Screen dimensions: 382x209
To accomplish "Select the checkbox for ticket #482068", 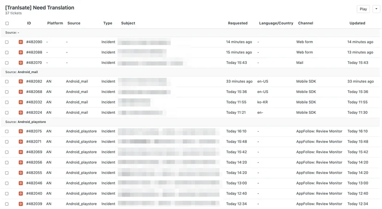I will pyautogui.click(x=7, y=92).
